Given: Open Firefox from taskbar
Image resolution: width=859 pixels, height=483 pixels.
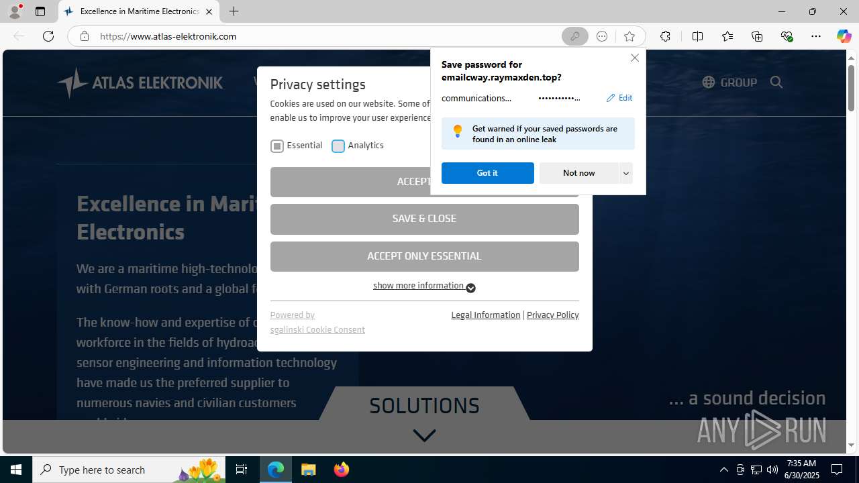Looking at the screenshot, I should [342, 470].
